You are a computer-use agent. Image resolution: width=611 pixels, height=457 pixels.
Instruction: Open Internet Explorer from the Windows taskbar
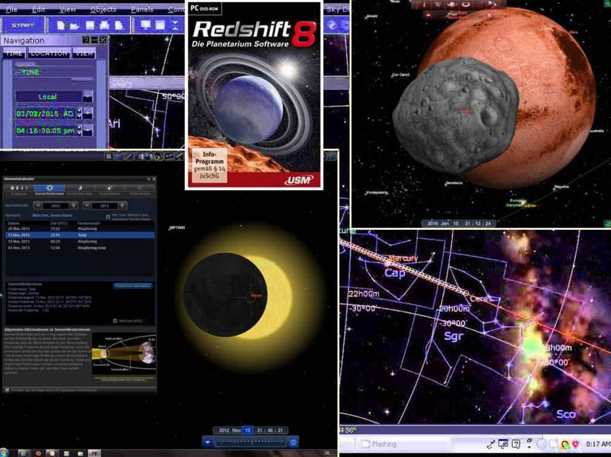click(23, 453)
